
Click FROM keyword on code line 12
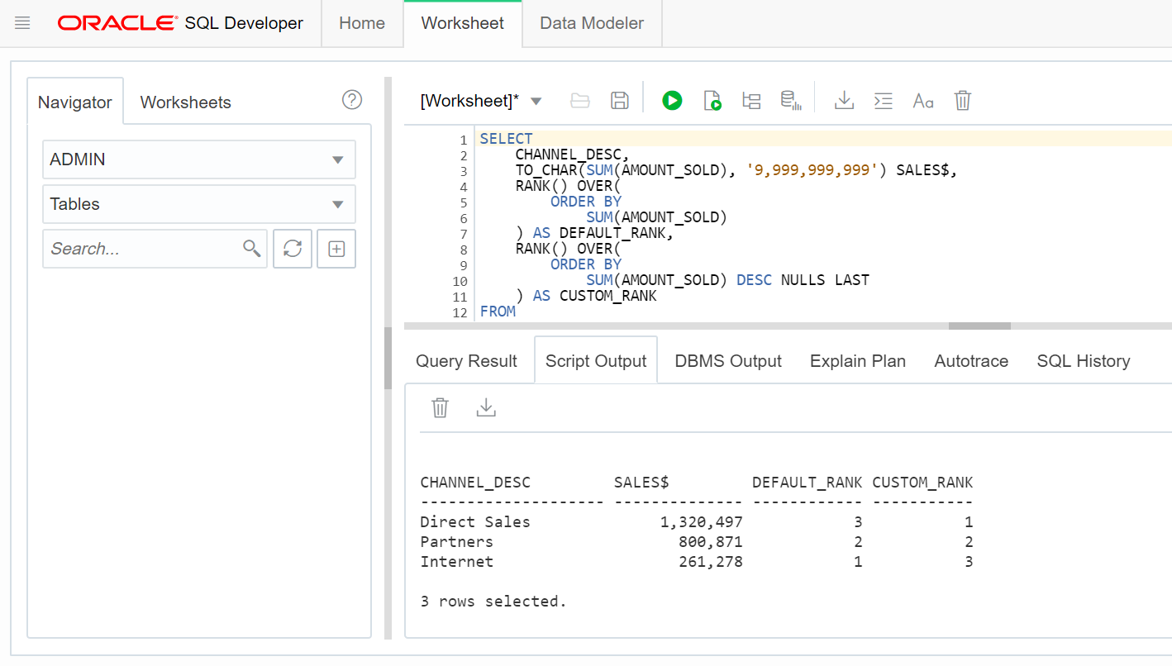tap(498, 312)
